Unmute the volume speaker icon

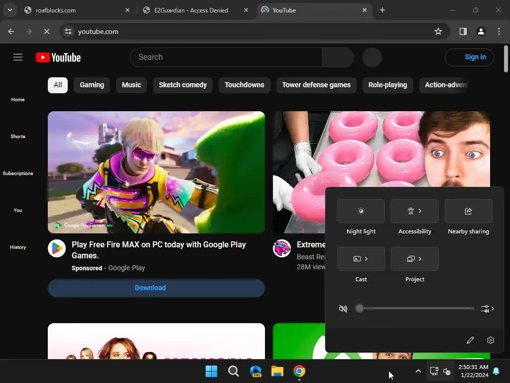[343, 308]
